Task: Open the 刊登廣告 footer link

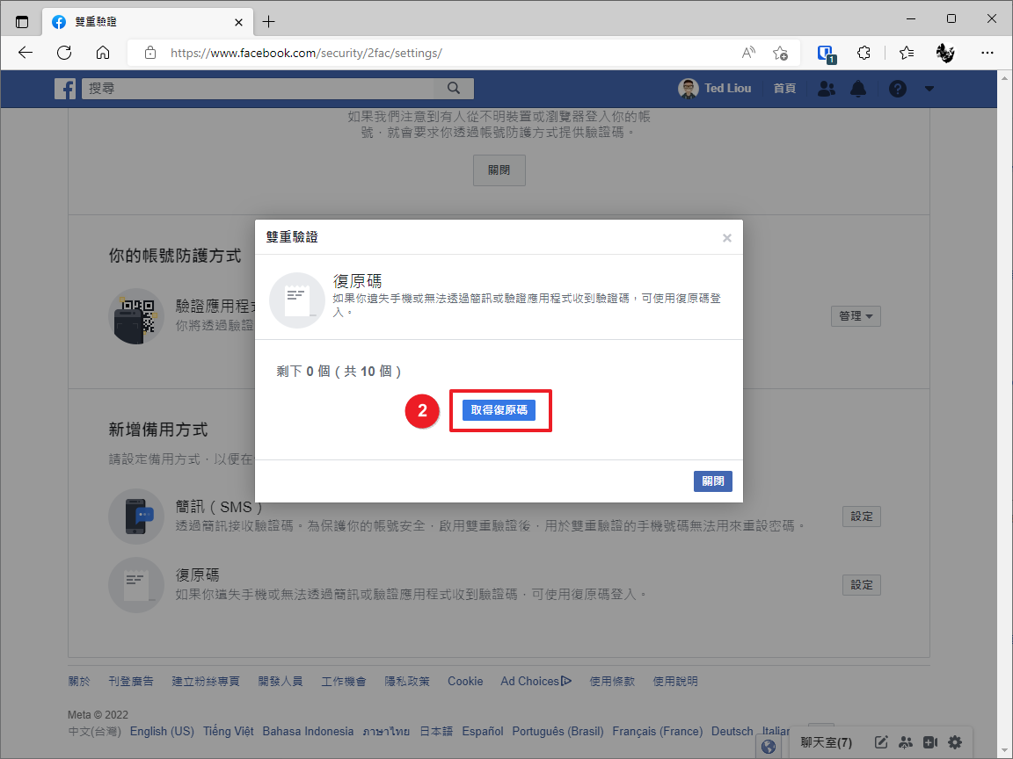Action: pyautogui.click(x=131, y=681)
